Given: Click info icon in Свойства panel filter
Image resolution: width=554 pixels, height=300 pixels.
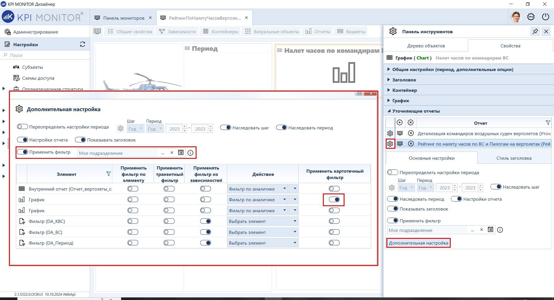Looking at the screenshot, I should tap(500, 230).
